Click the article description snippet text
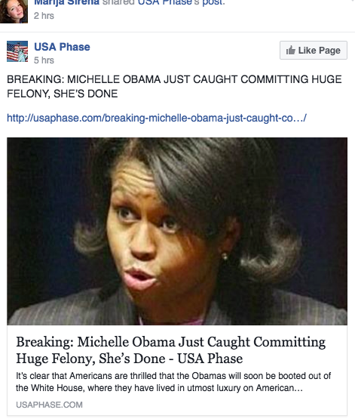Screen dimensions: 355x419 pyautogui.click(x=173, y=381)
